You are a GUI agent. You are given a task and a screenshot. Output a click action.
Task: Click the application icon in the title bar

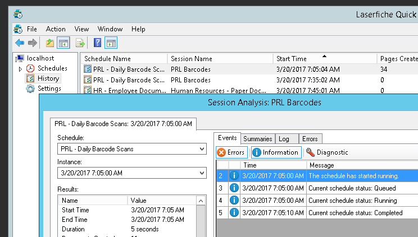18,14
